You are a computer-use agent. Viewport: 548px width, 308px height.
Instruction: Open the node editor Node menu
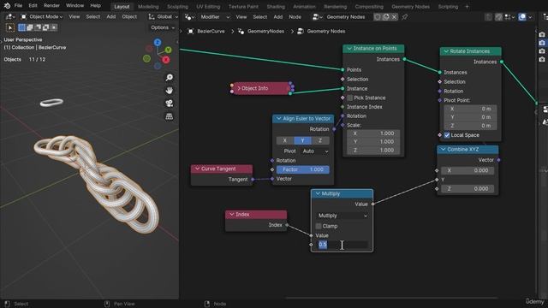[x=295, y=17]
